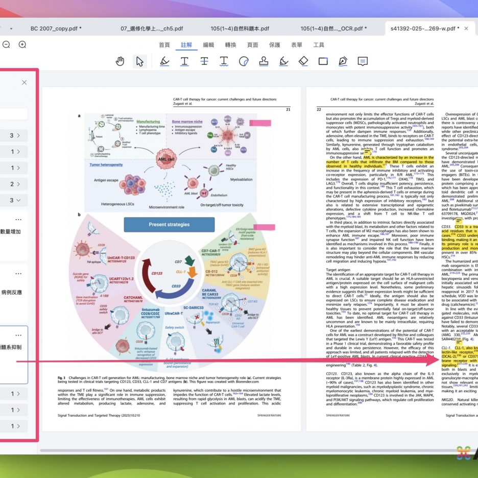The image size is (478, 478).
Task: Switch to the 編輯 menu tab
Action: pyautogui.click(x=208, y=45)
